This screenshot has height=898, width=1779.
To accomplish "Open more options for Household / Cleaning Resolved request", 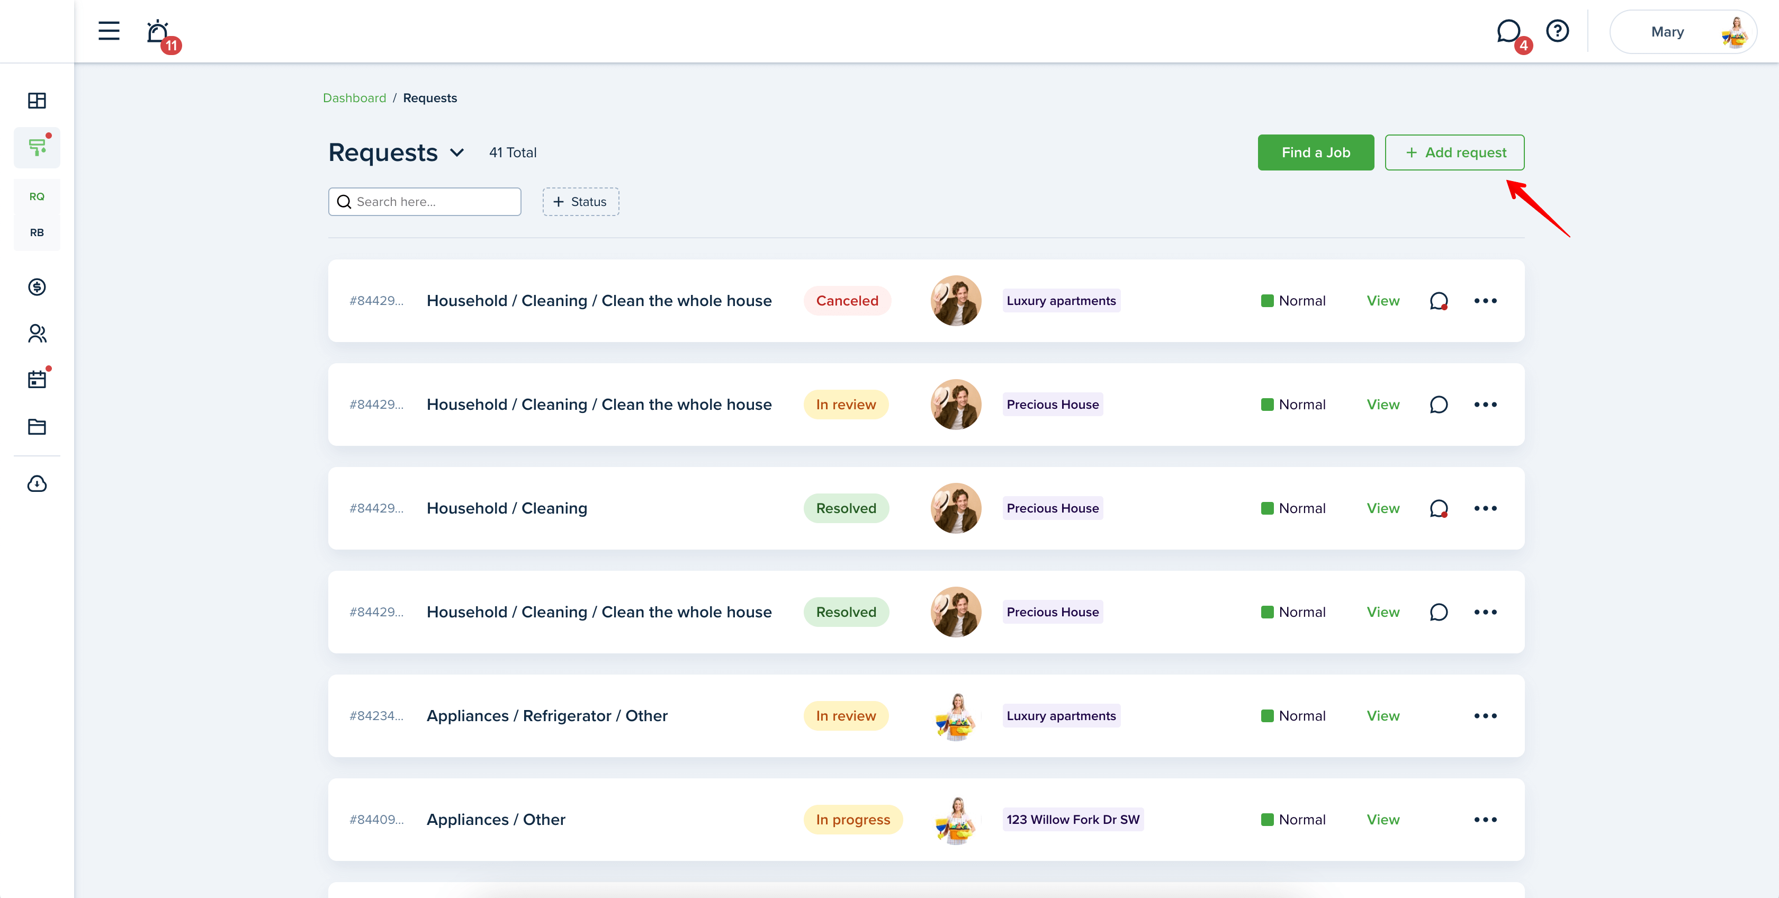I will pyautogui.click(x=1486, y=508).
